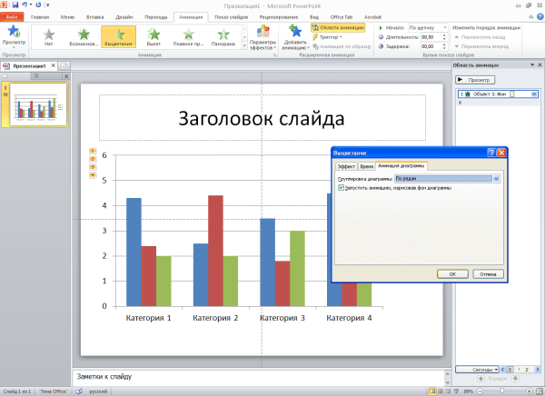Open the Office Tab ribbon tab
This screenshot has height=396, width=545.
coord(341,17)
